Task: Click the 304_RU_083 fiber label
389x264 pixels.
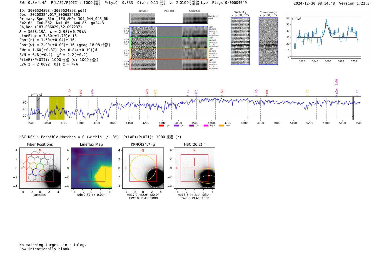Action: (213, 68)
